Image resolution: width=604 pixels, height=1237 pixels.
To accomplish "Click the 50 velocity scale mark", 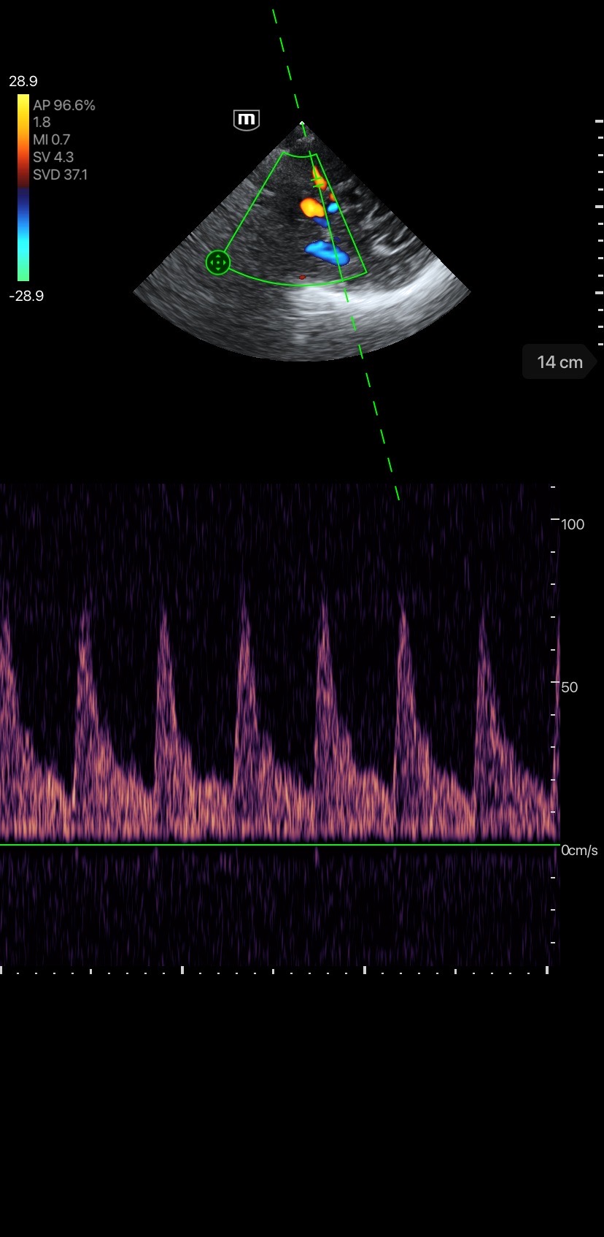I will point(569,687).
